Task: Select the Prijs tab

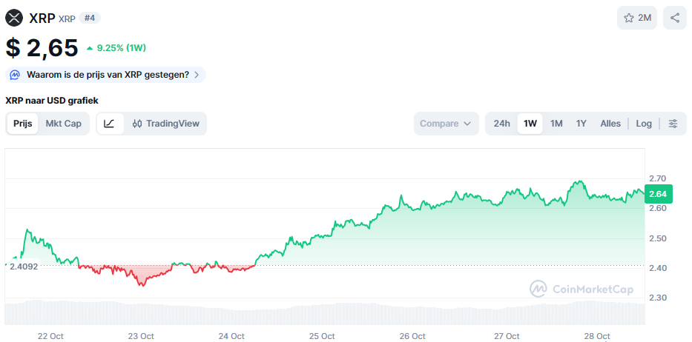Action: point(23,124)
